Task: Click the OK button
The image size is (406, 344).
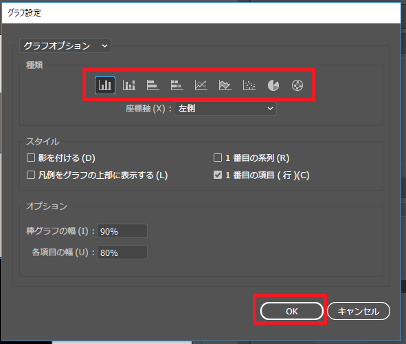Action: tap(292, 311)
